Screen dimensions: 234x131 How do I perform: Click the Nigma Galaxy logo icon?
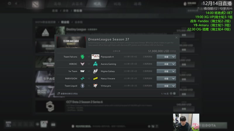click(x=95, y=71)
